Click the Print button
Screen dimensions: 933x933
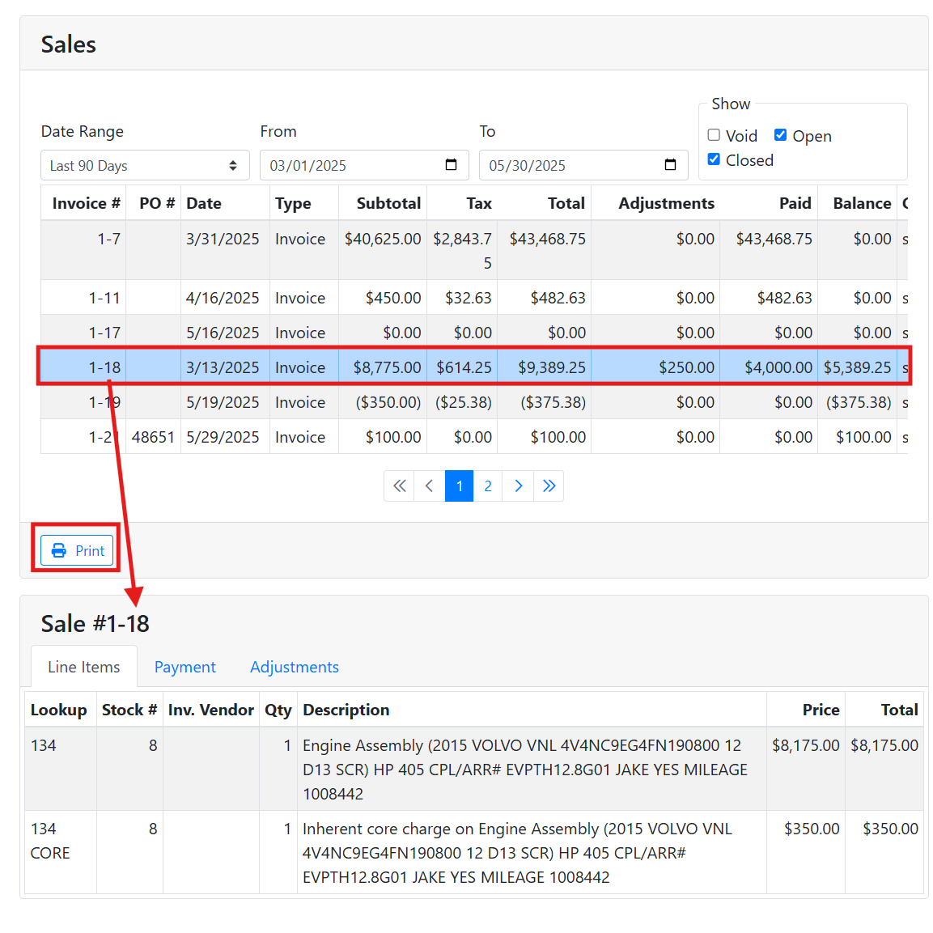(76, 550)
